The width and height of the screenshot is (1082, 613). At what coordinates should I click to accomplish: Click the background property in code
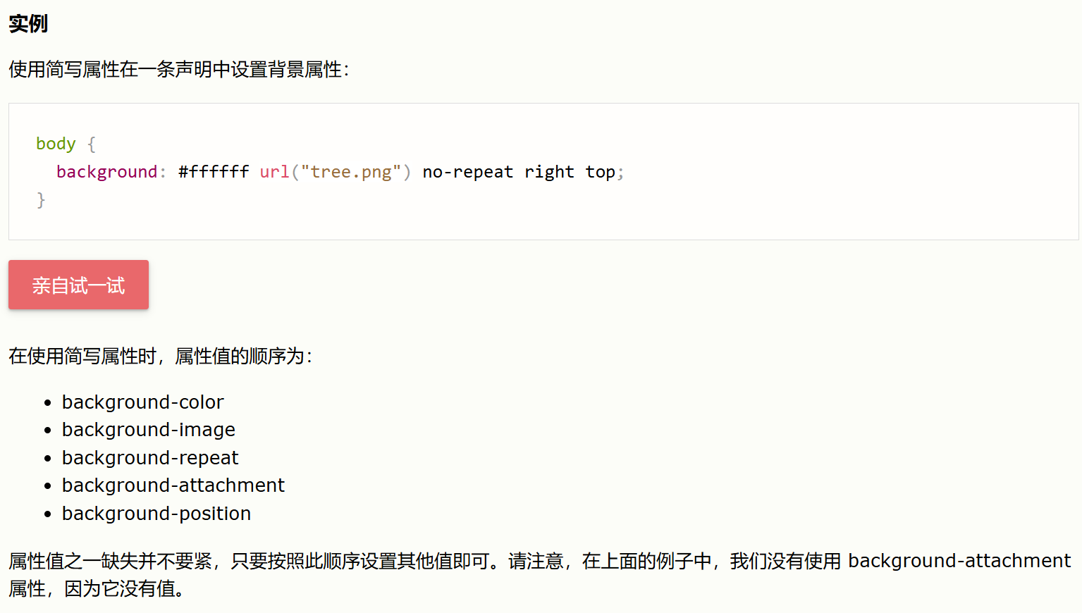point(107,172)
